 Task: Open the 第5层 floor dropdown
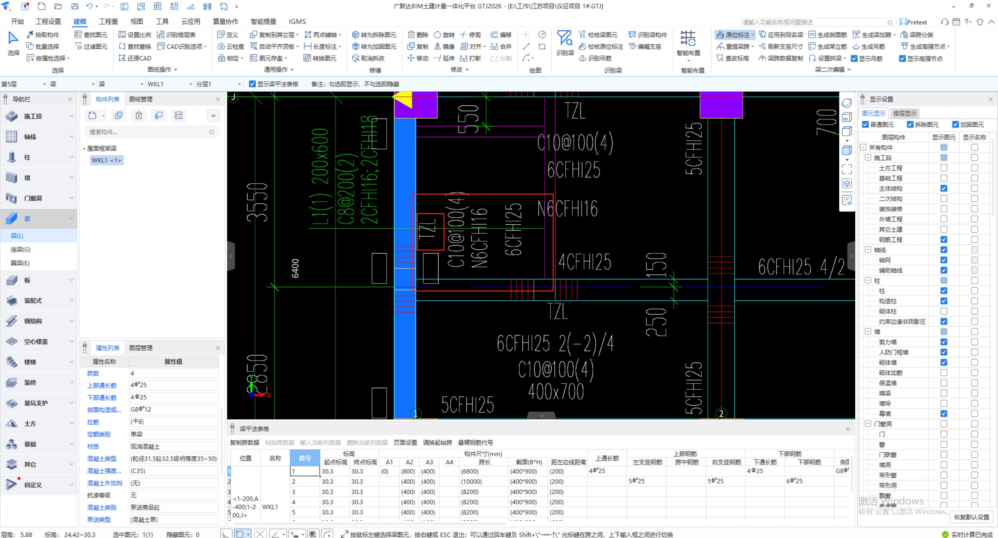(x=44, y=84)
